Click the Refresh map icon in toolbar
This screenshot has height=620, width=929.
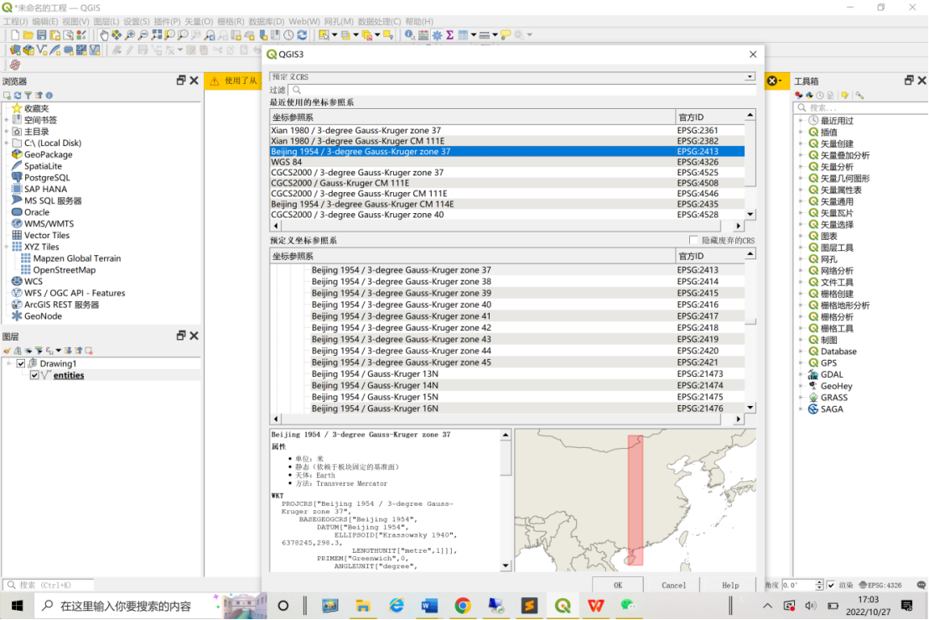coord(303,35)
